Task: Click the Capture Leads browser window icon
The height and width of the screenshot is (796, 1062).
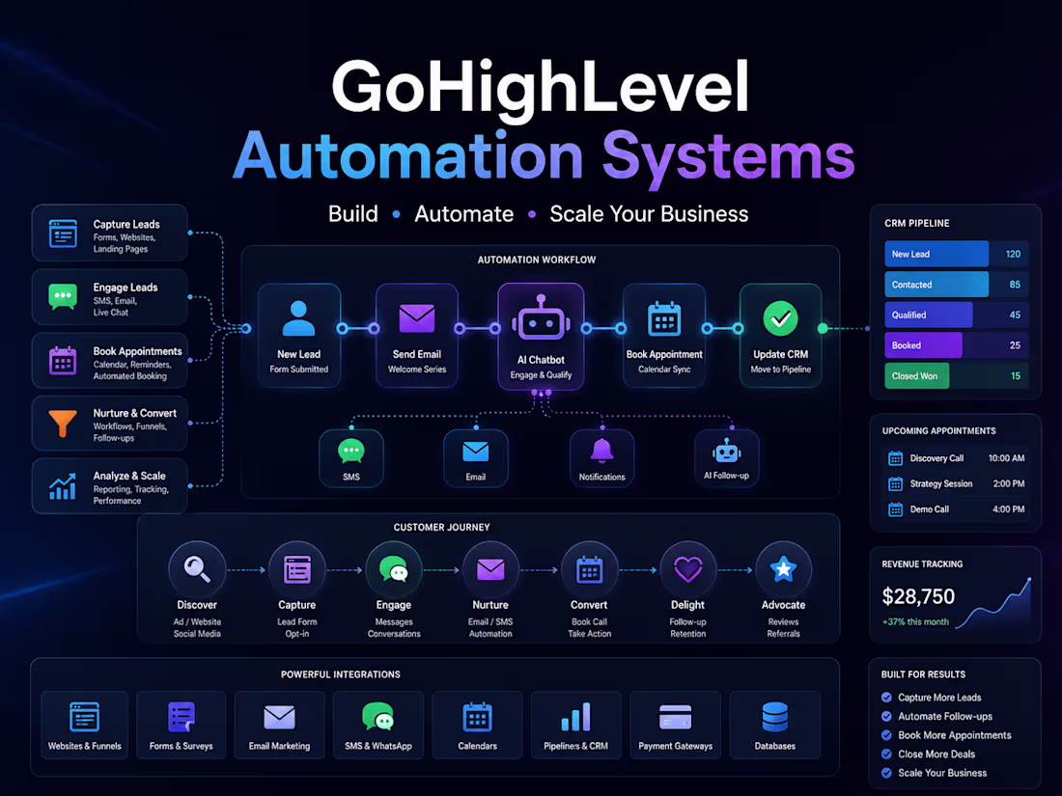Action: (x=63, y=233)
